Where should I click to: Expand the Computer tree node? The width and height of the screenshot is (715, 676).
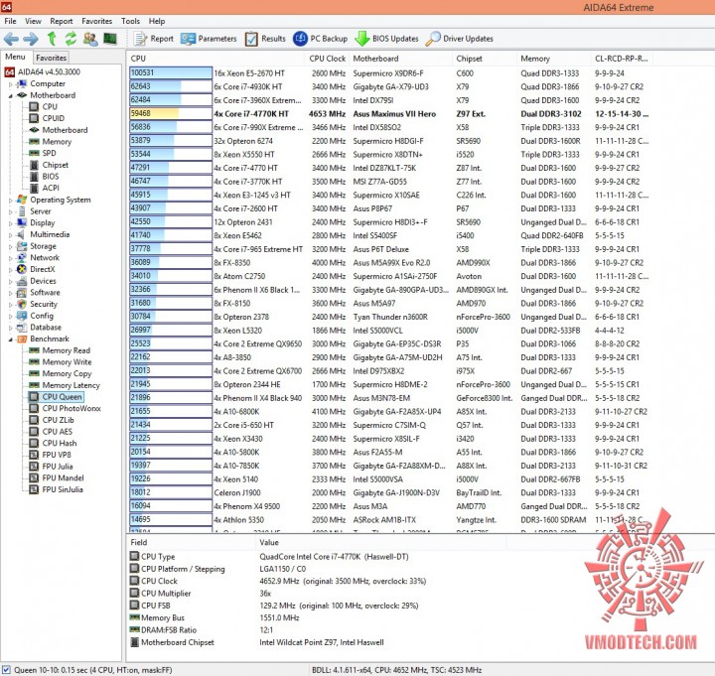(x=11, y=83)
